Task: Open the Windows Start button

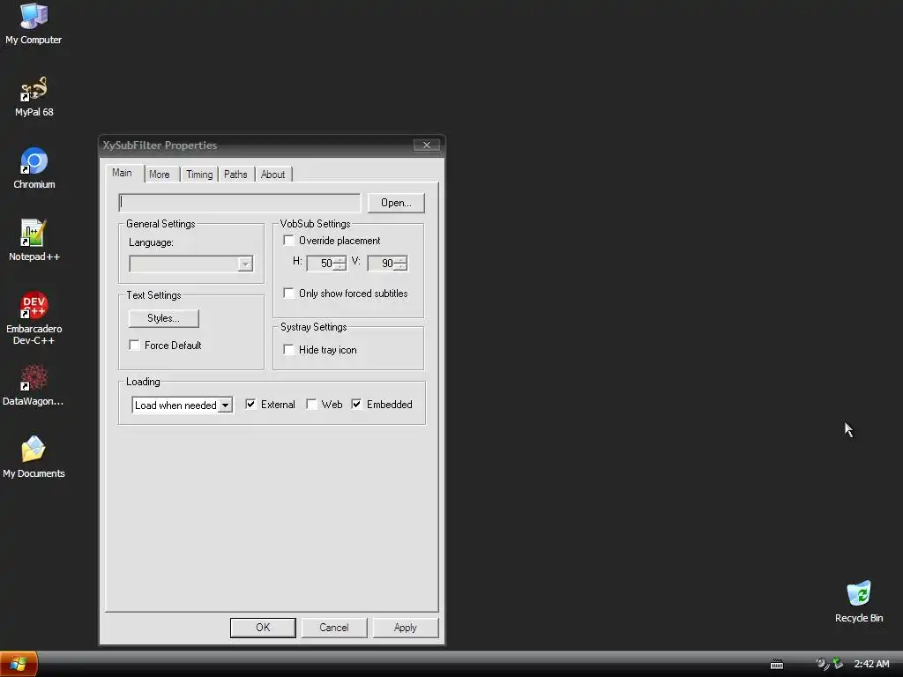Action: (x=19, y=664)
